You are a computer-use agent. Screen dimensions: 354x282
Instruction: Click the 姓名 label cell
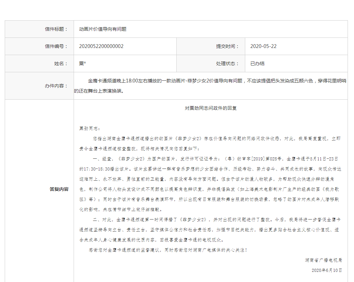click(39, 63)
